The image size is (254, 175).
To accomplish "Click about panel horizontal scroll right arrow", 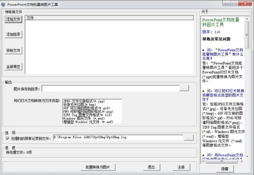I will point(242,161).
